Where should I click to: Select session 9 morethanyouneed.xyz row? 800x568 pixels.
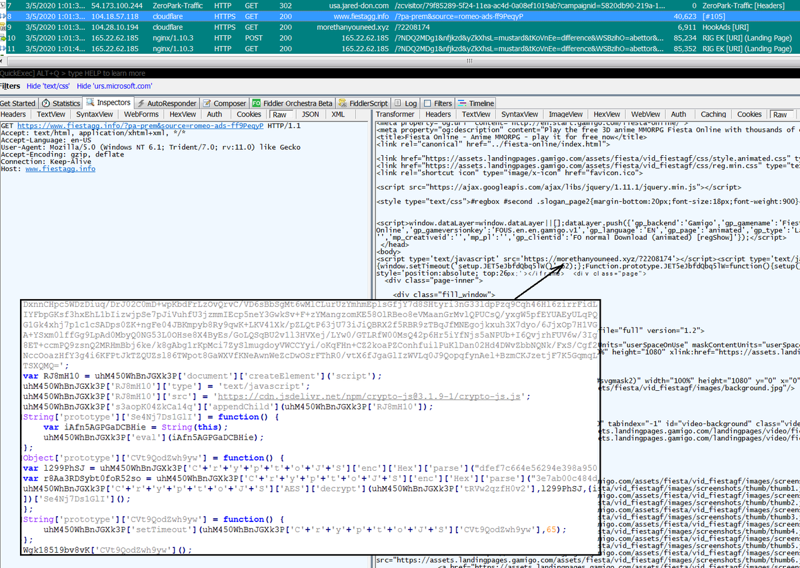[x=400, y=27]
